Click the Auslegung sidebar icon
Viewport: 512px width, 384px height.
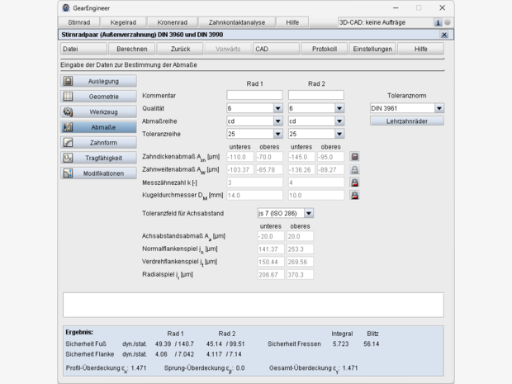(69, 82)
